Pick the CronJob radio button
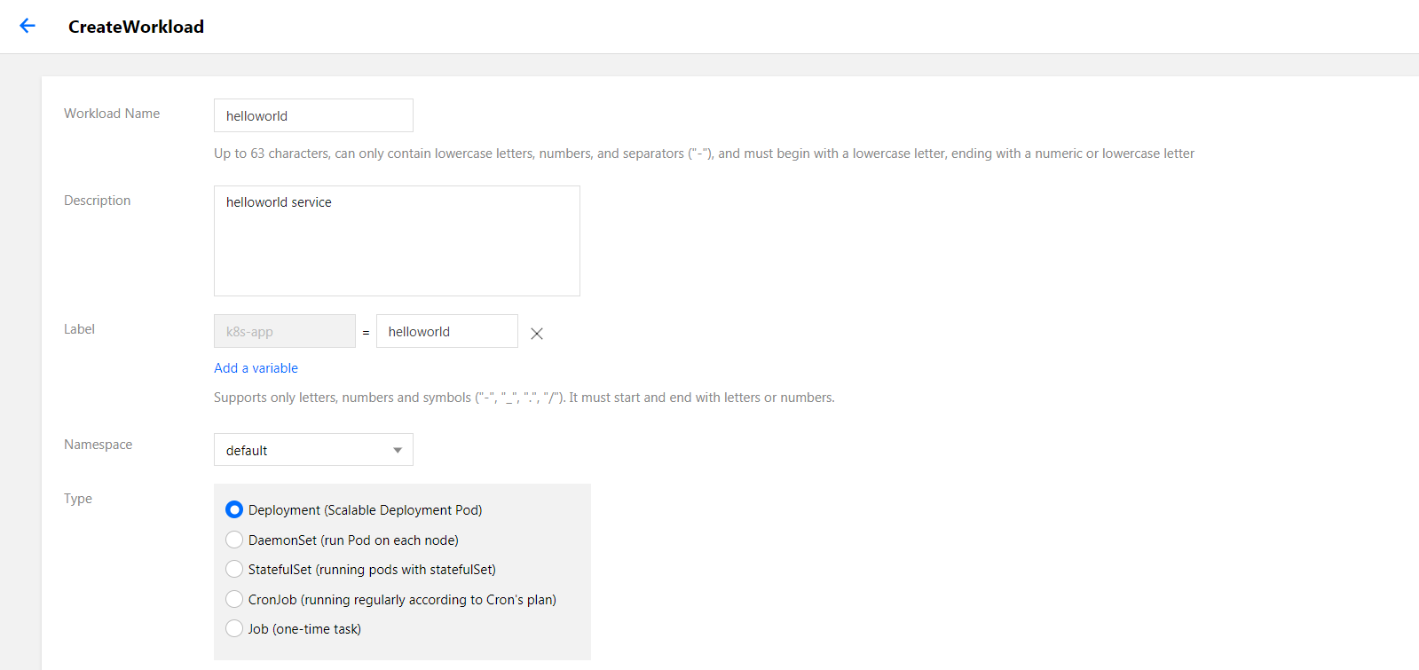 click(x=234, y=599)
